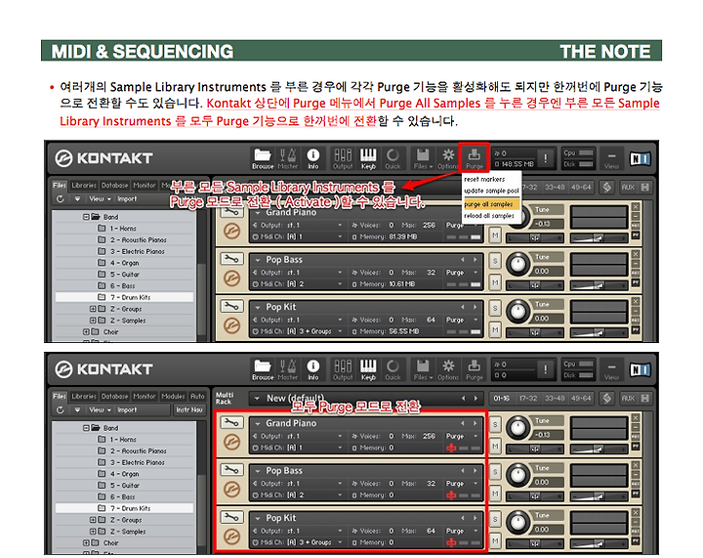The image size is (703, 558).
Task: Collapse the Band folder in the lower Kontakt tree
Action: 86,428
